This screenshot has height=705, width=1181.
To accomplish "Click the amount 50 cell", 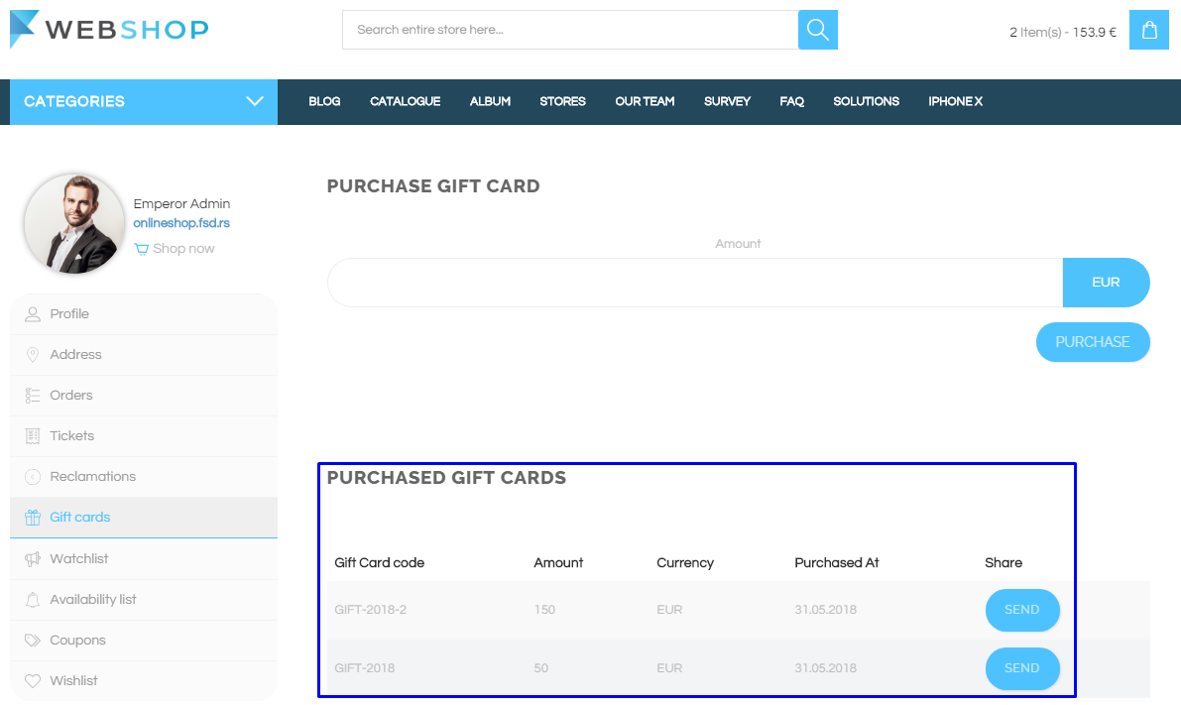I will click(x=540, y=669).
